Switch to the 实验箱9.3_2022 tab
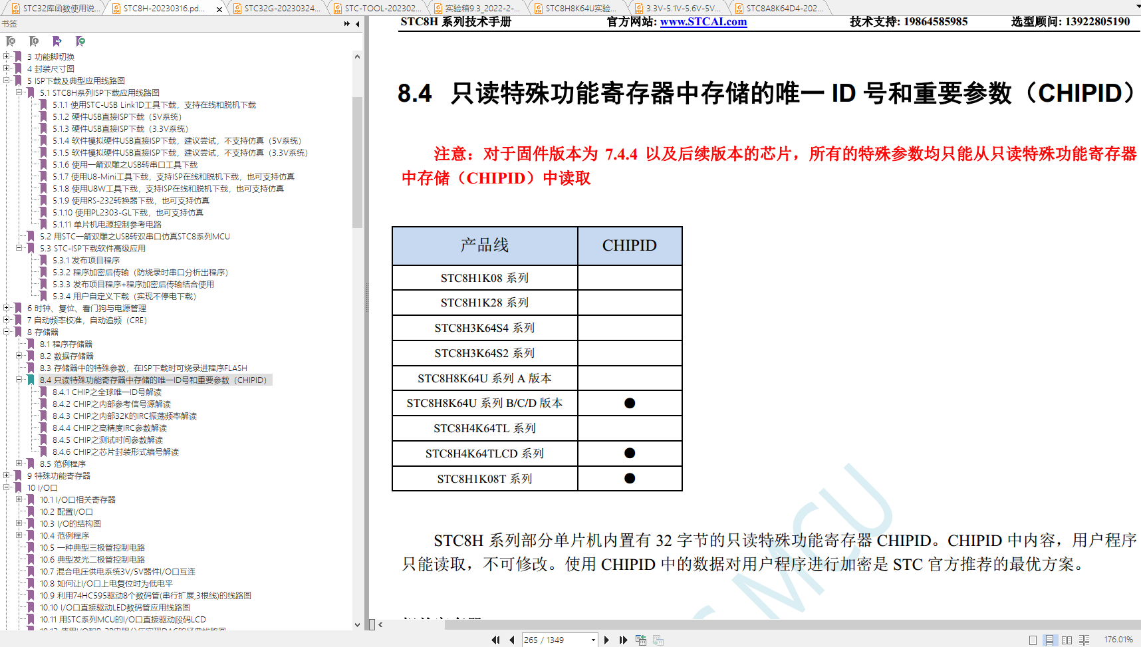 point(477,8)
